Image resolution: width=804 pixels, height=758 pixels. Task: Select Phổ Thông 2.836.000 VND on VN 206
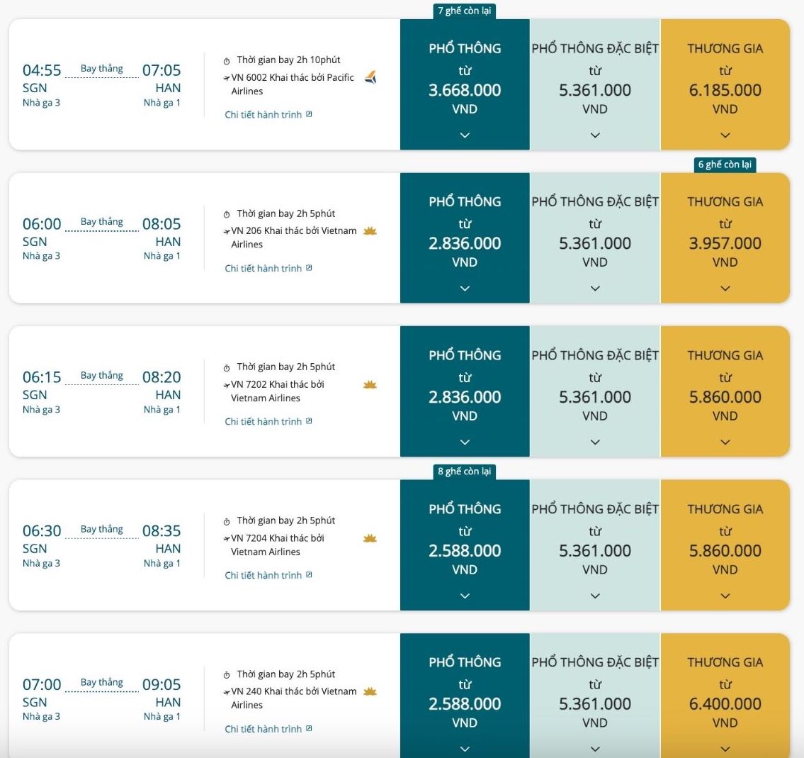click(465, 238)
